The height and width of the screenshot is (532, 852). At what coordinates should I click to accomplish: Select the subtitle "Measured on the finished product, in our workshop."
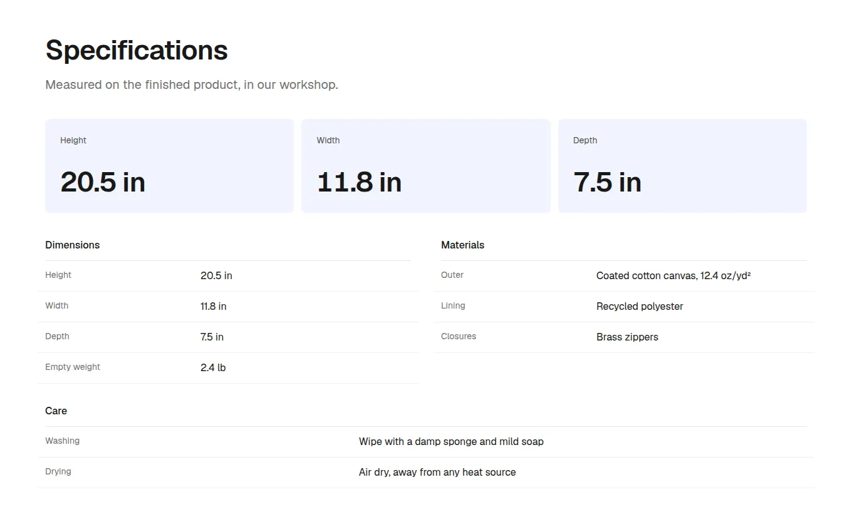(x=192, y=84)
